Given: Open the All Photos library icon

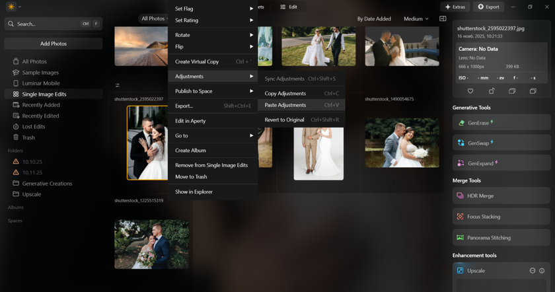Looking at the screenshot, I should coord(16,61).
